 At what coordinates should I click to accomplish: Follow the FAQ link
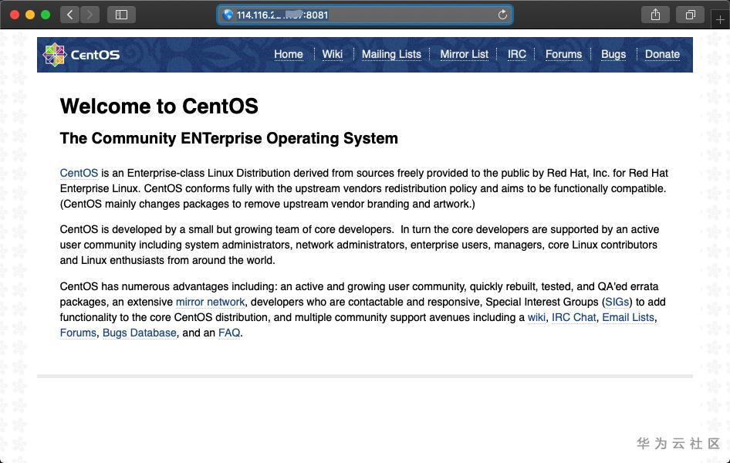pos(229,333)
